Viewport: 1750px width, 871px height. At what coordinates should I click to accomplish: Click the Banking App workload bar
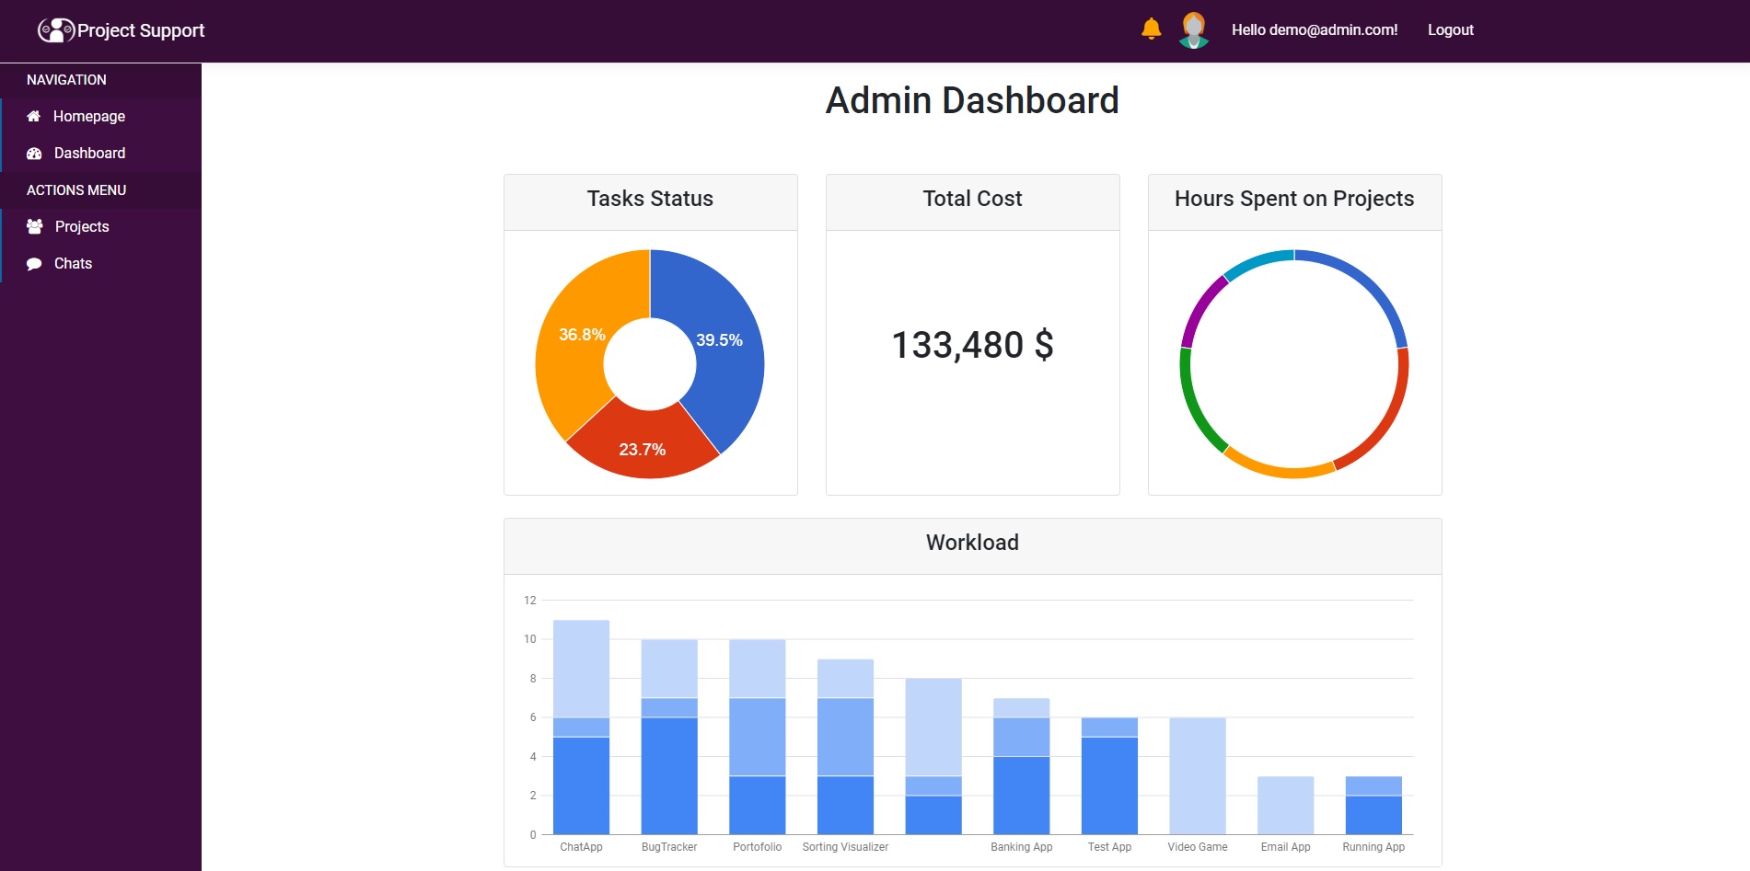[1022, 766]
